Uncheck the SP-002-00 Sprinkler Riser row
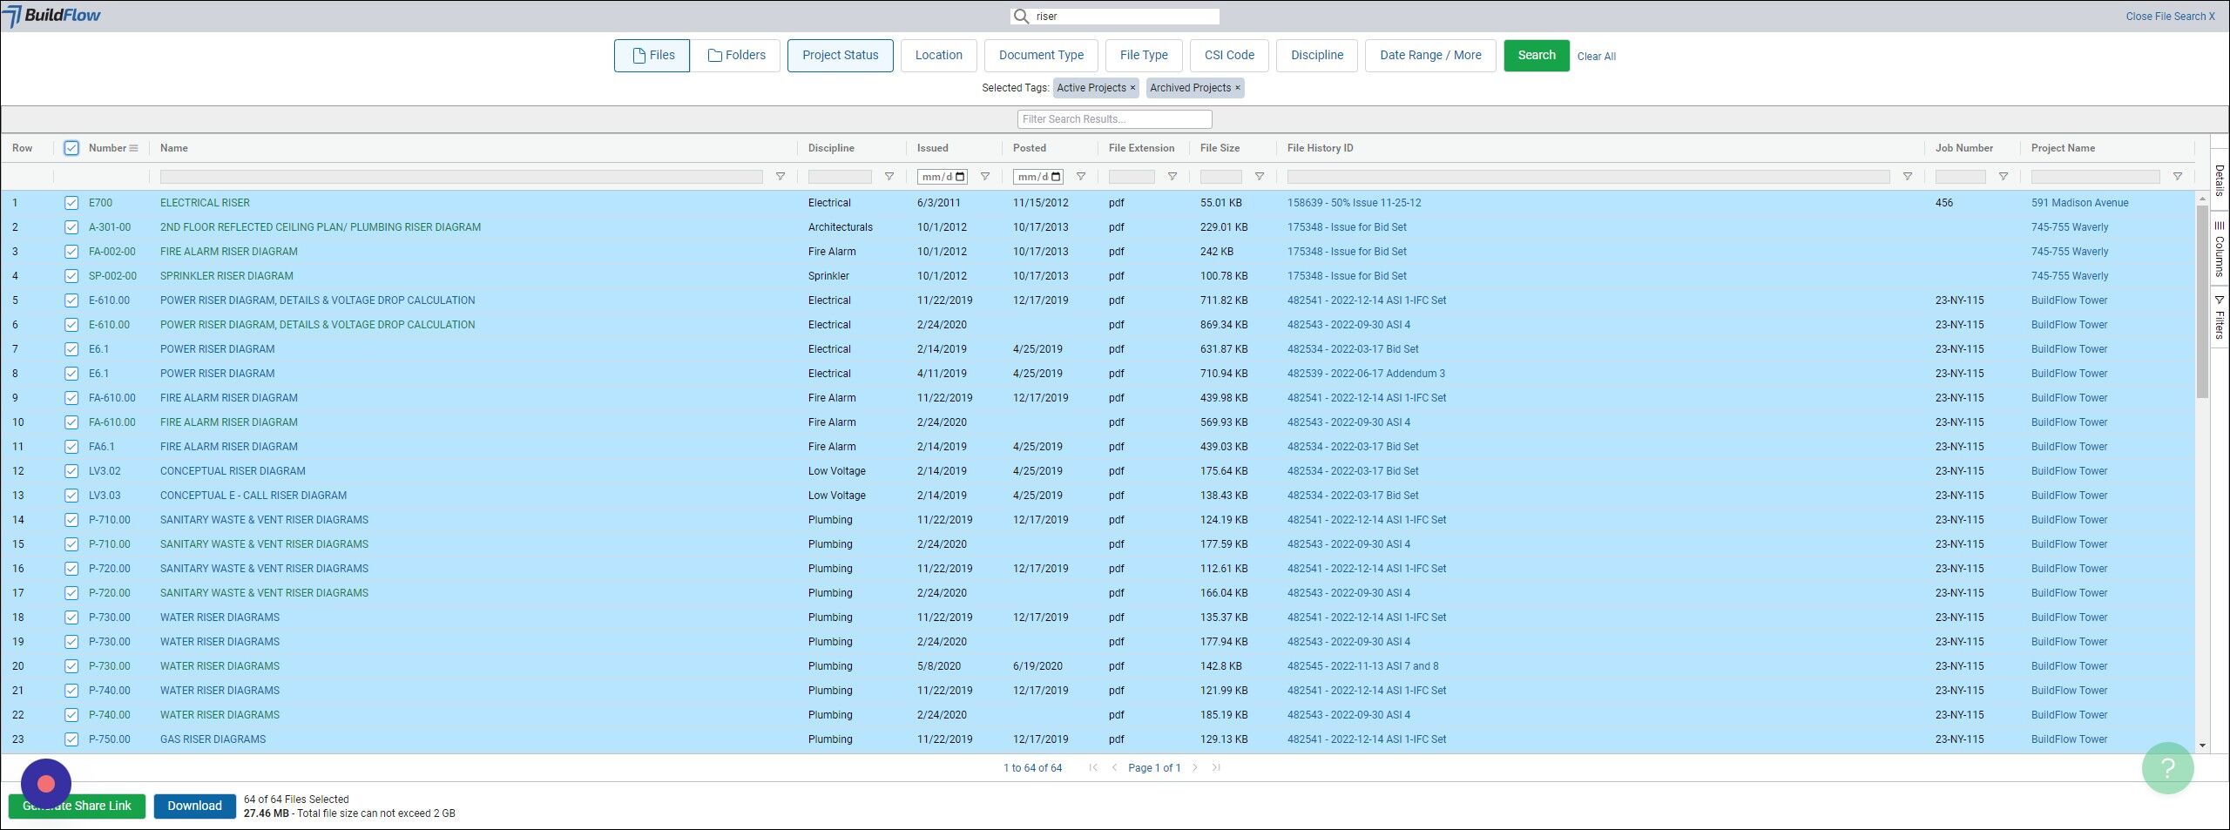 71,276
